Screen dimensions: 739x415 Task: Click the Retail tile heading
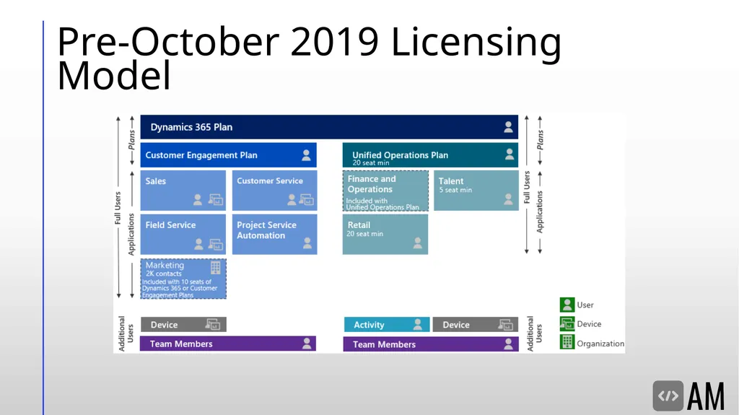point(359,225)
